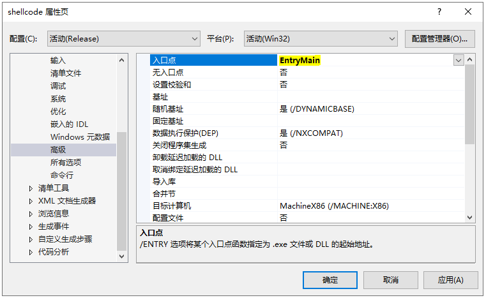Select 输入 in the left tree
The width and height of the screenshot is (486, 298).
point(58,61)
